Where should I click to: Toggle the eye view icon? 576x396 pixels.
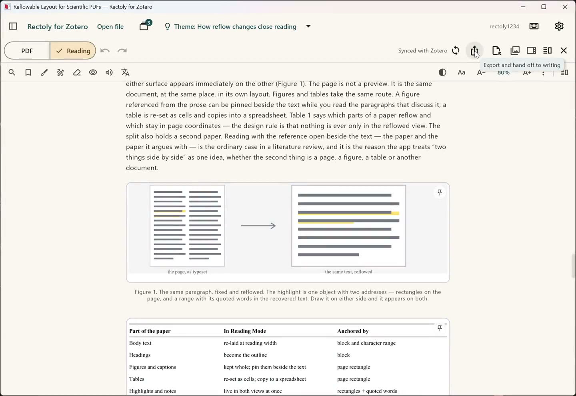coord(93,72)
